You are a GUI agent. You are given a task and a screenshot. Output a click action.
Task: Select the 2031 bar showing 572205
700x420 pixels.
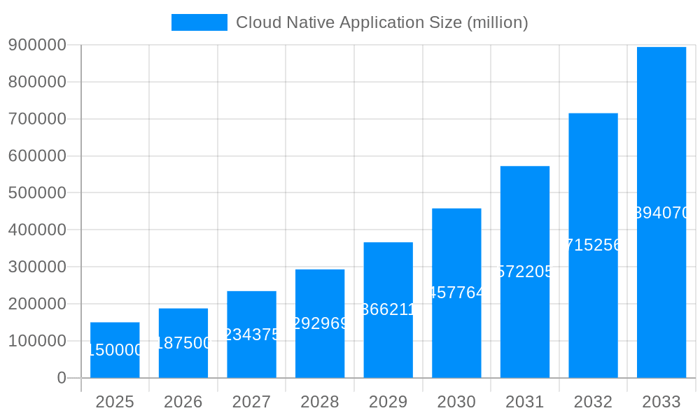(524, 273)
